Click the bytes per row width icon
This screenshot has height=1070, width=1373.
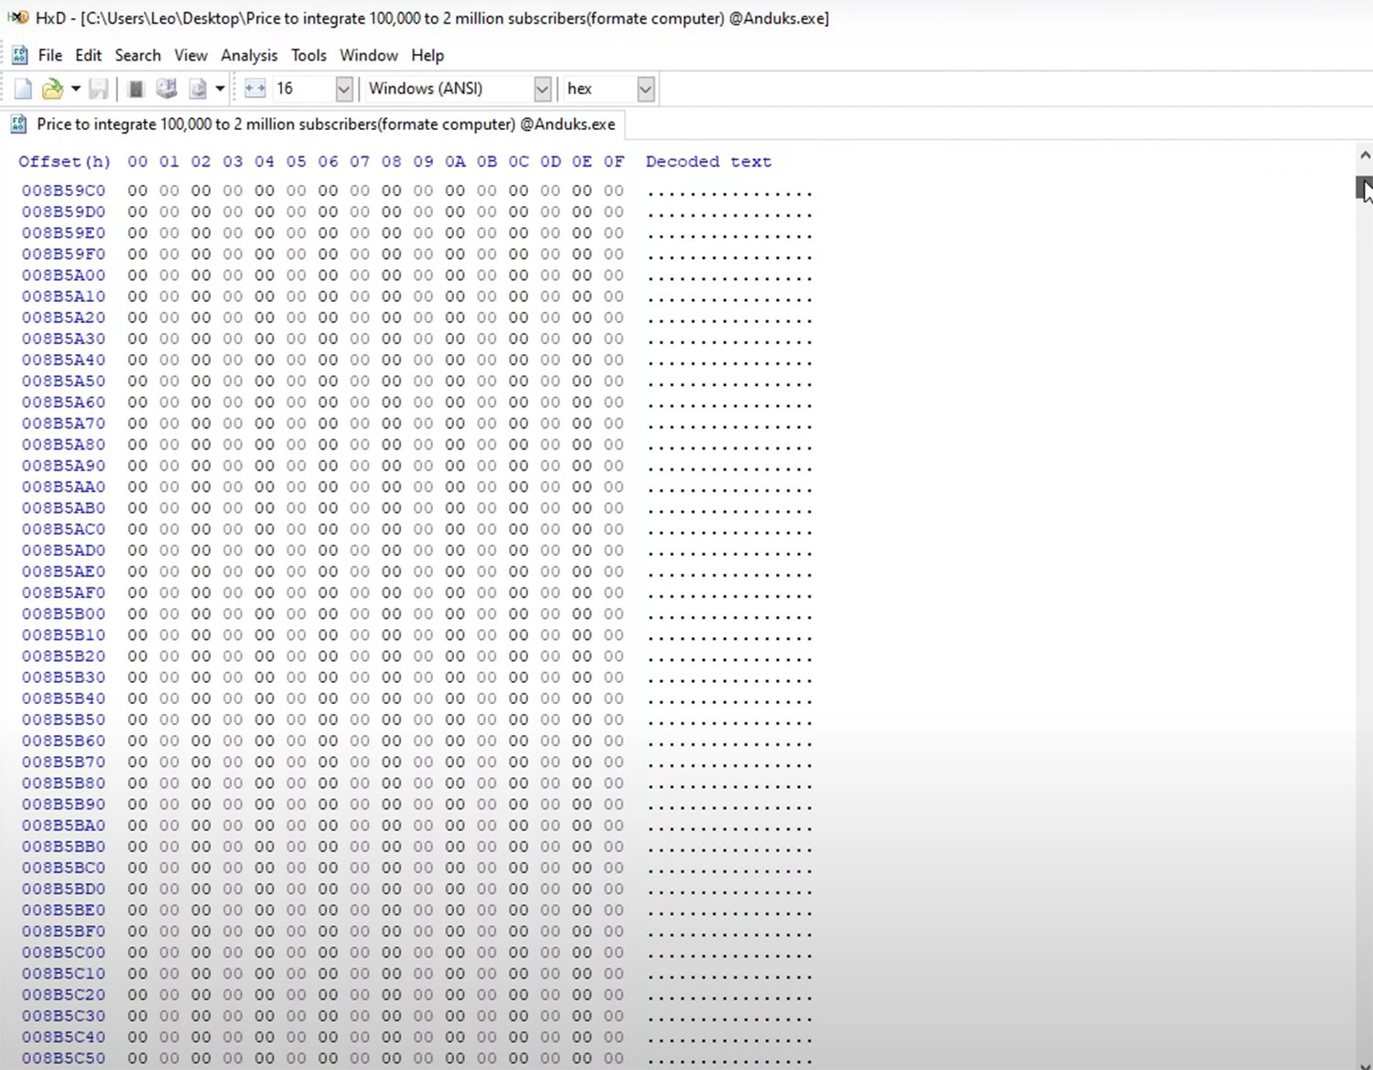pos(255,89)
